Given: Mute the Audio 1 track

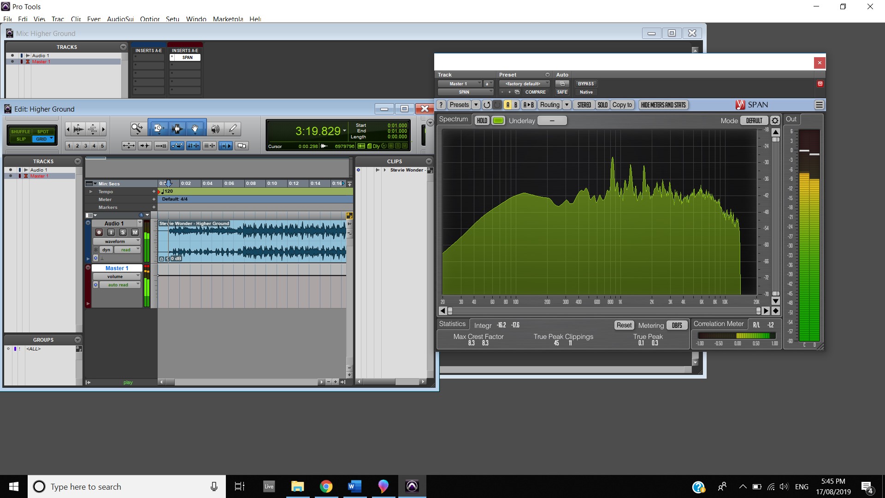Looking at the screenshot, I should click(x=135, y=232).
